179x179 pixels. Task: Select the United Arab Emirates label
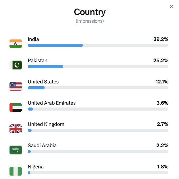pos(52,103)
